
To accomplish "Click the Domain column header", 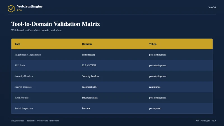I will (x=87, y=44).
